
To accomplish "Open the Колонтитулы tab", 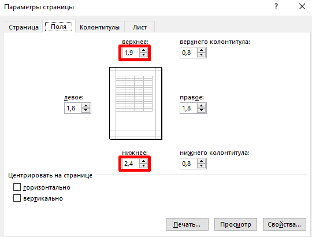I will (100, 27).
